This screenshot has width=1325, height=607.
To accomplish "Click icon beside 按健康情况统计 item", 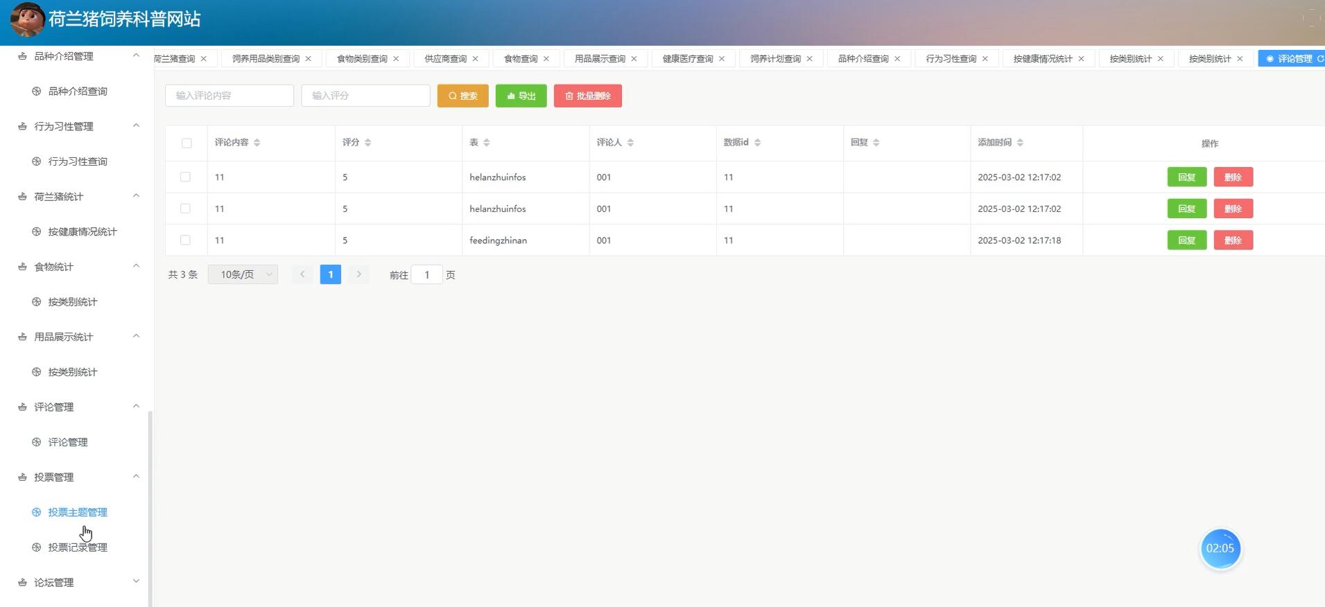I will 37,231.
